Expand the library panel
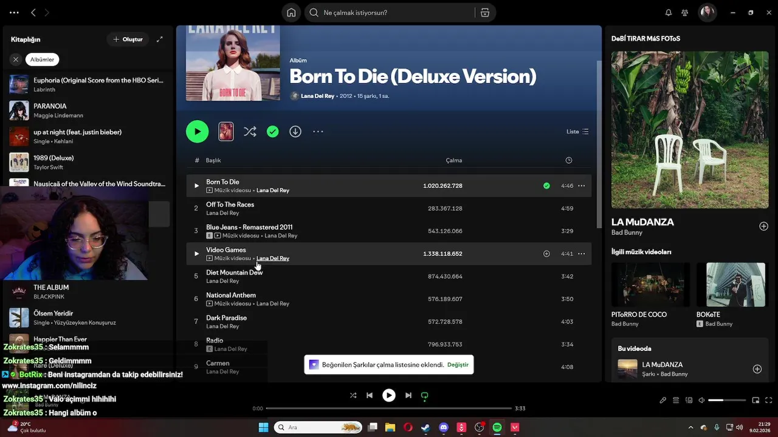Screen dimensions: 778x437 [160, 39]
